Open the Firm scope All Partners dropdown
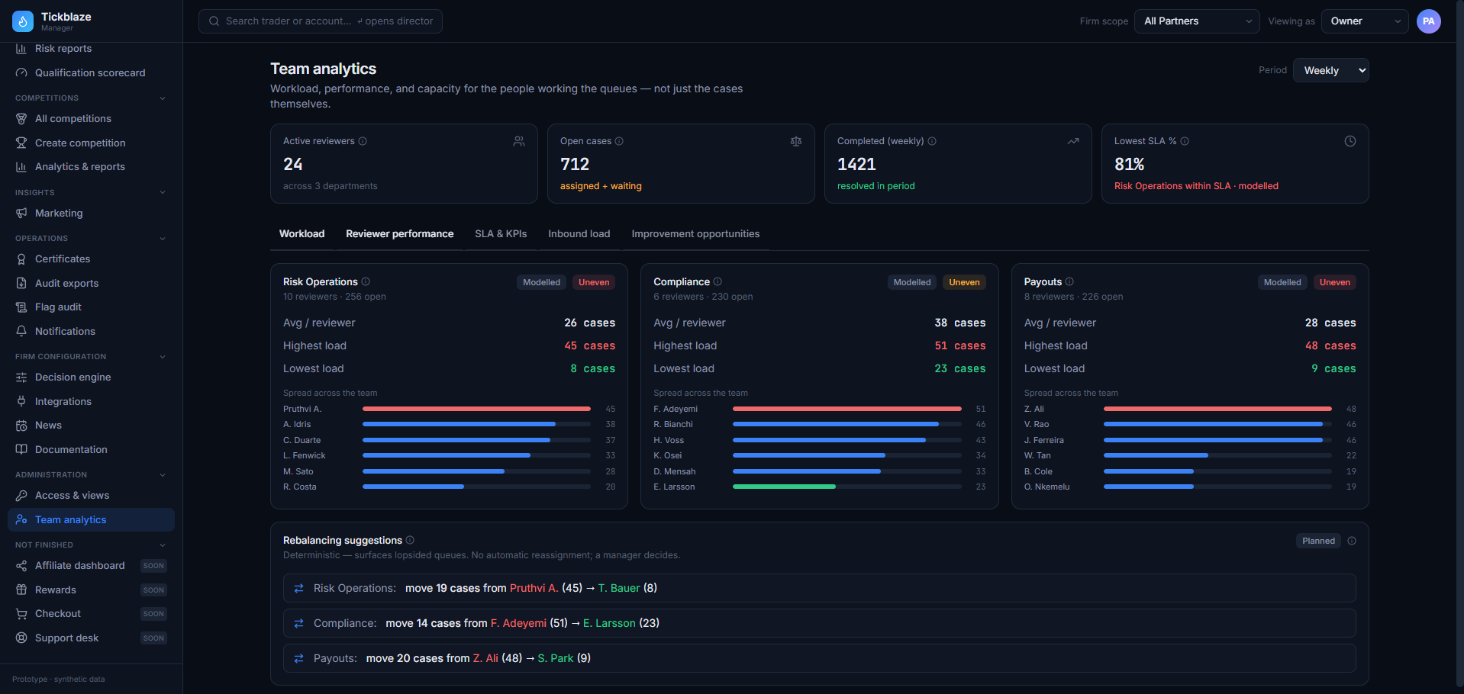This screenshot has width=1464, height=694. pyautogui.click(x=1197, y=21)
